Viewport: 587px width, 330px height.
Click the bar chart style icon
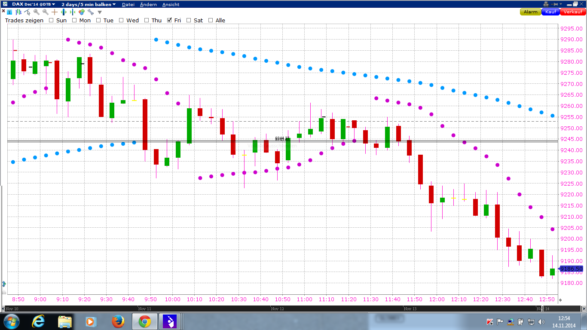point(18,12)
